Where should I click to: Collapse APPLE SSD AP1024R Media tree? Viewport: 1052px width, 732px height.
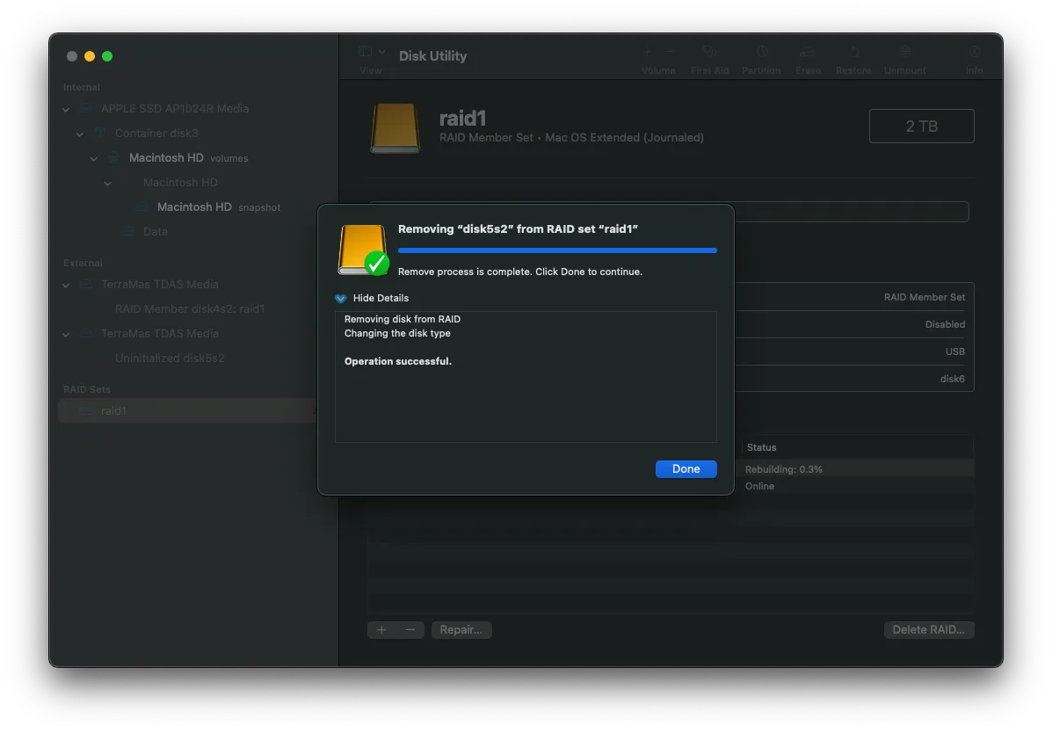(x=66, y=109)
